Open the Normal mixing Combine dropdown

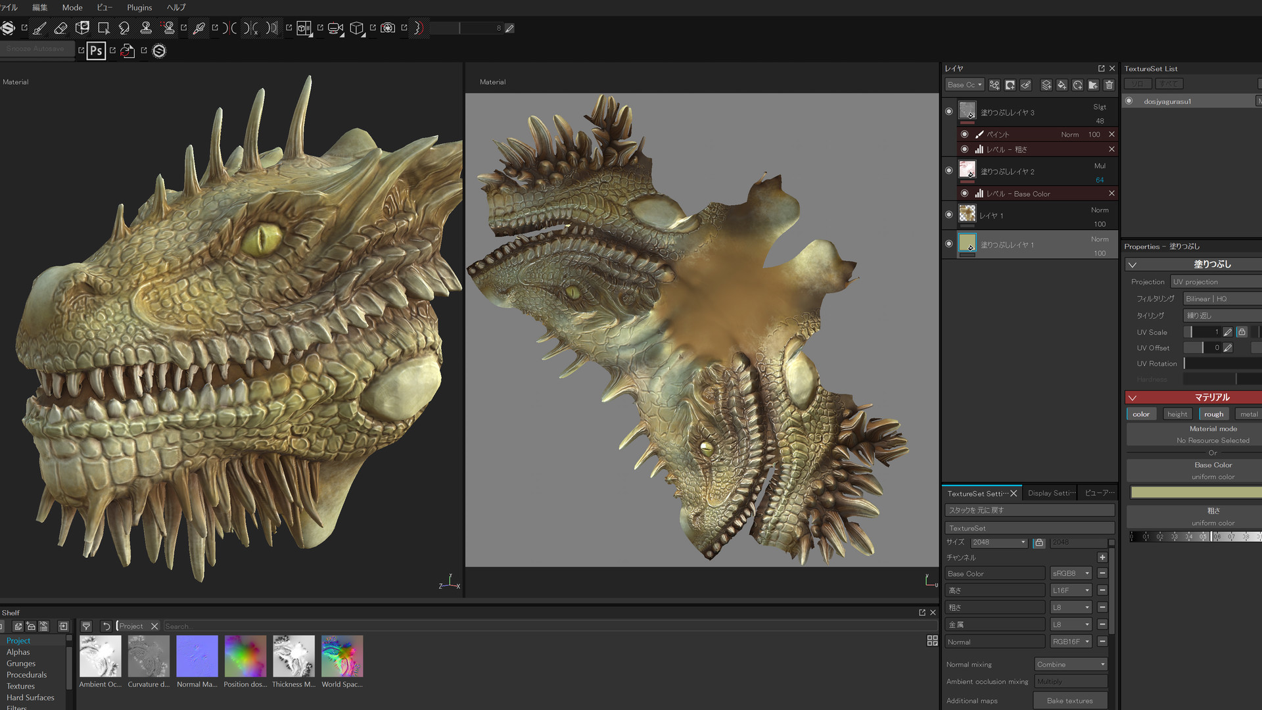(1071, 665)
